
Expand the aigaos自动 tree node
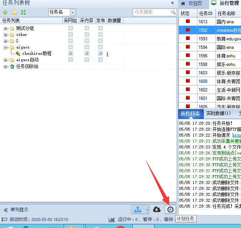[6, 60]
